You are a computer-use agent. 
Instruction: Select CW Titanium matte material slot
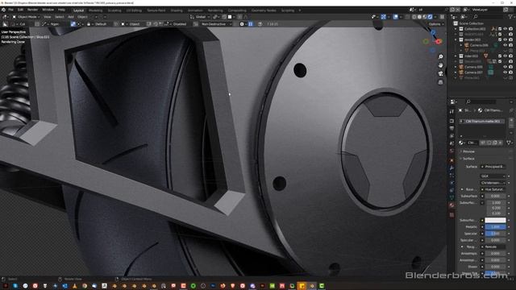(x=482, y=122)
